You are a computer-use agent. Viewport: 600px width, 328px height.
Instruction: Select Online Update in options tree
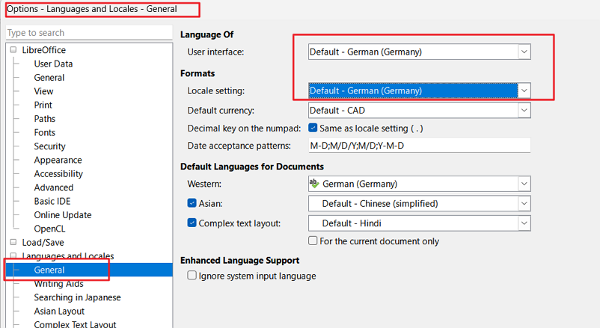click(63, 215)
